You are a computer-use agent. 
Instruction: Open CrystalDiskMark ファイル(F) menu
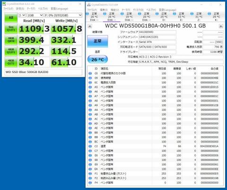pos(9,8)
